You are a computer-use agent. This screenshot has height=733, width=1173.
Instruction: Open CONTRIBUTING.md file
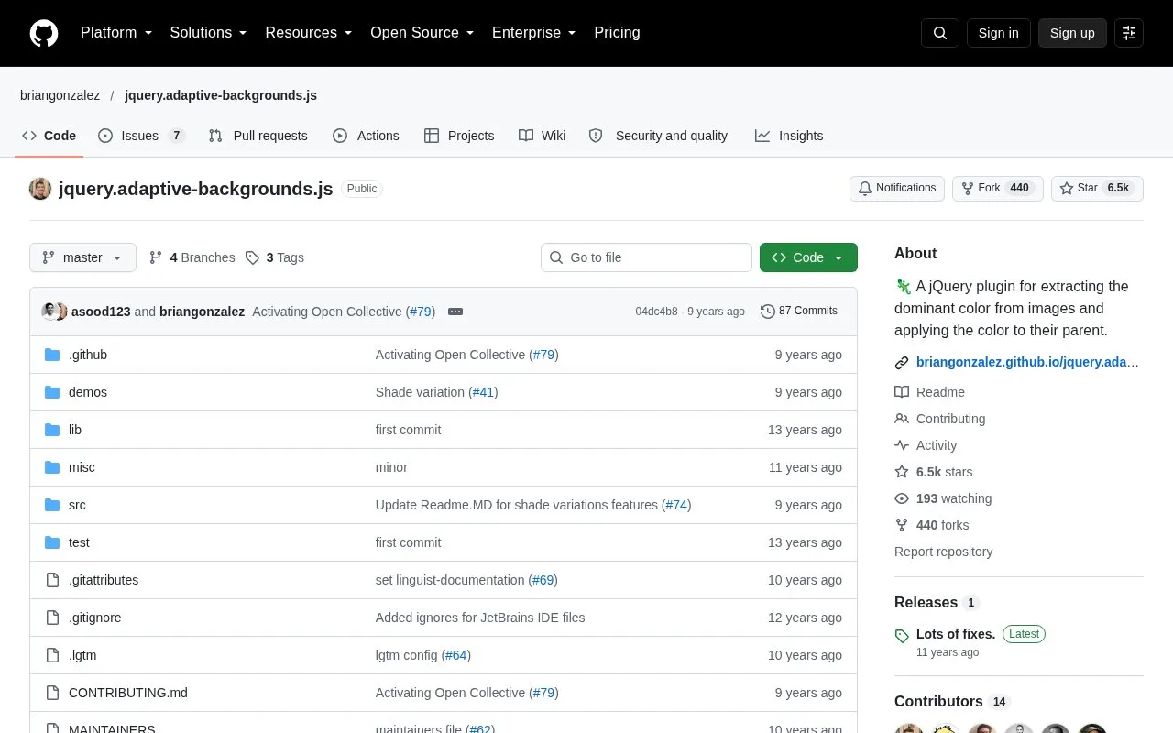coord(128,693)
